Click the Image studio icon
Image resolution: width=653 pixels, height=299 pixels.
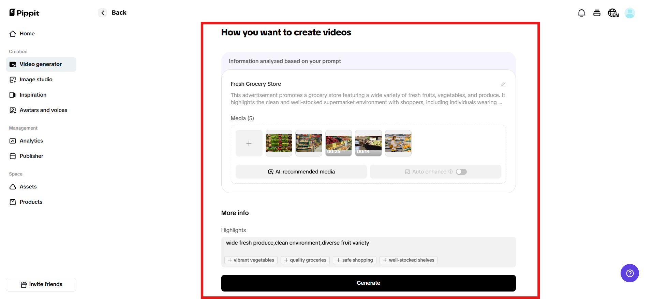(13, 80)
